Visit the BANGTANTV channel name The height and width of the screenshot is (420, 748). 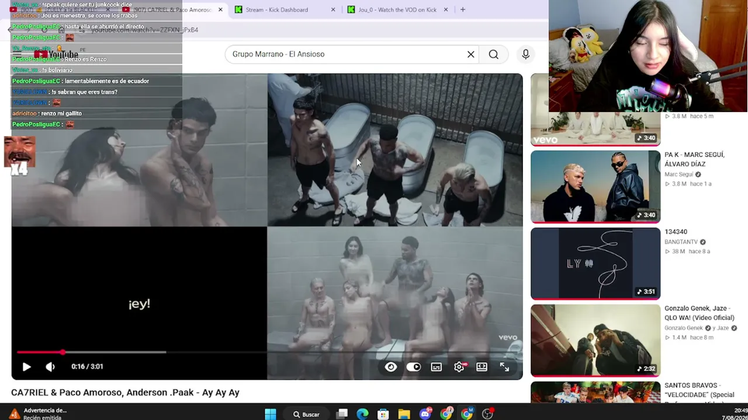[681, 242]
